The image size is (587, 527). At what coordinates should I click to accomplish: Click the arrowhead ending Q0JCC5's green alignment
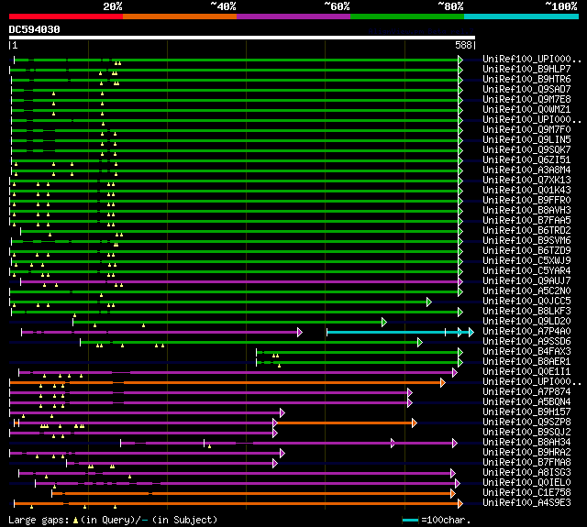point(429,302)
